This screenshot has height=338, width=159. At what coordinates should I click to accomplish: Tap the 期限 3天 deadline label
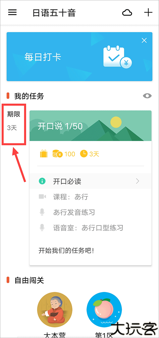14,121
